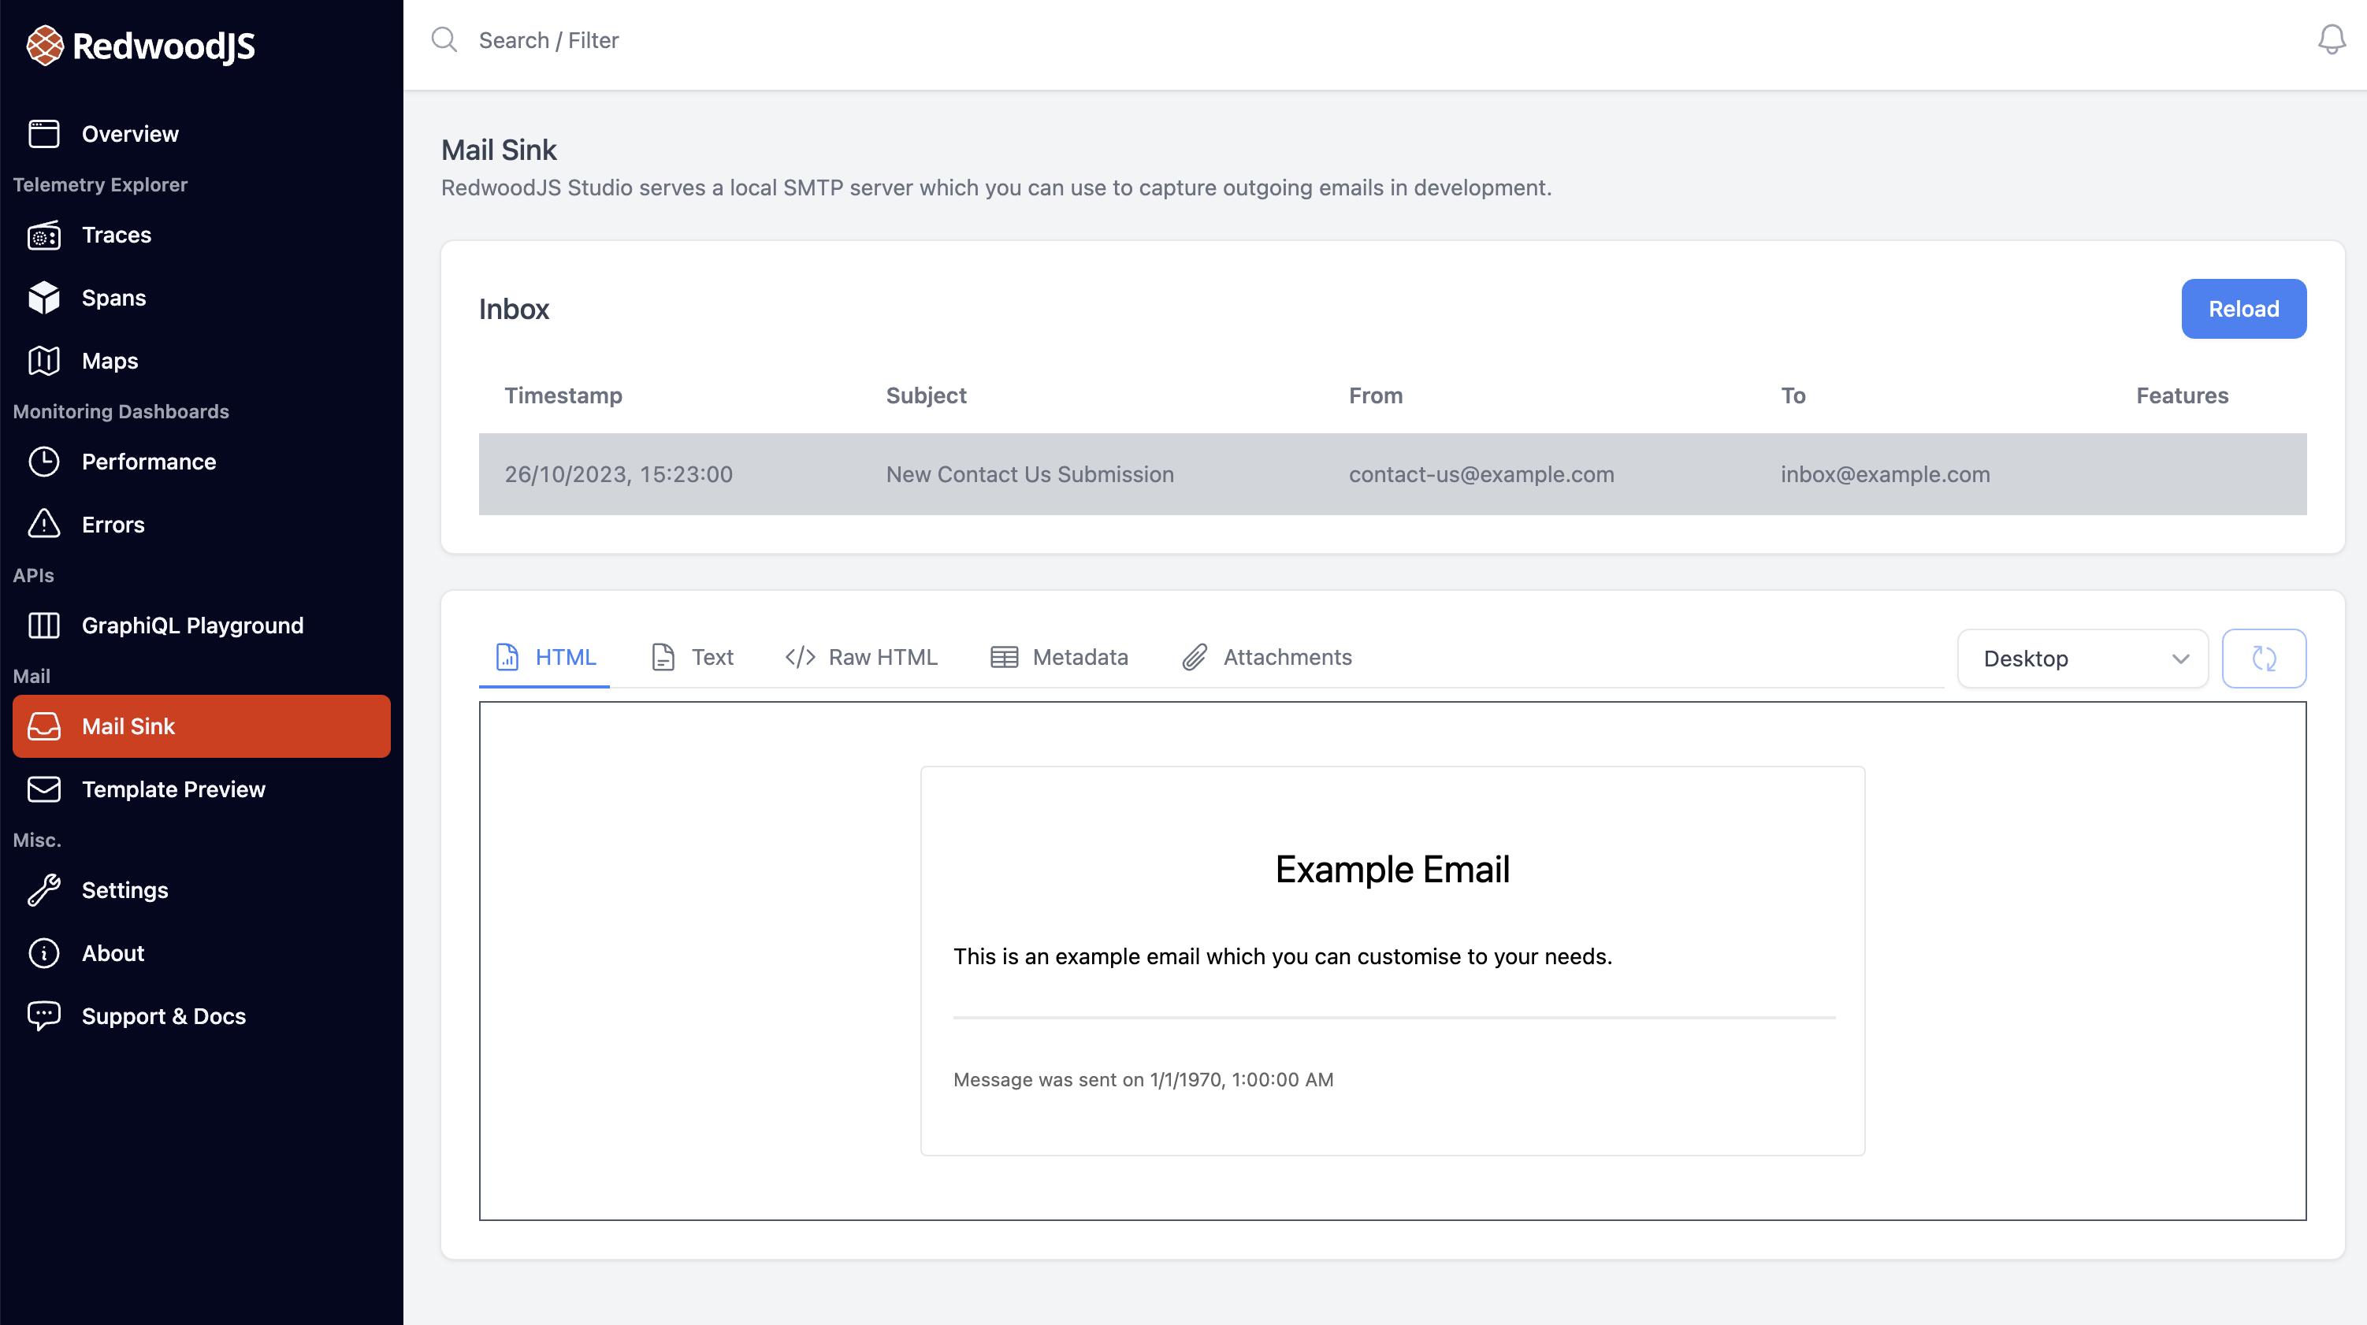Open Overview from sidebar navigation
Screen dimensions: 2367x1325
202,133
